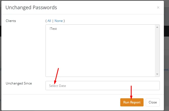Viewport: 169px width, 111px height.
Task: Click the dark navbar strip behind the dialog
Action: tap(166, 31)
